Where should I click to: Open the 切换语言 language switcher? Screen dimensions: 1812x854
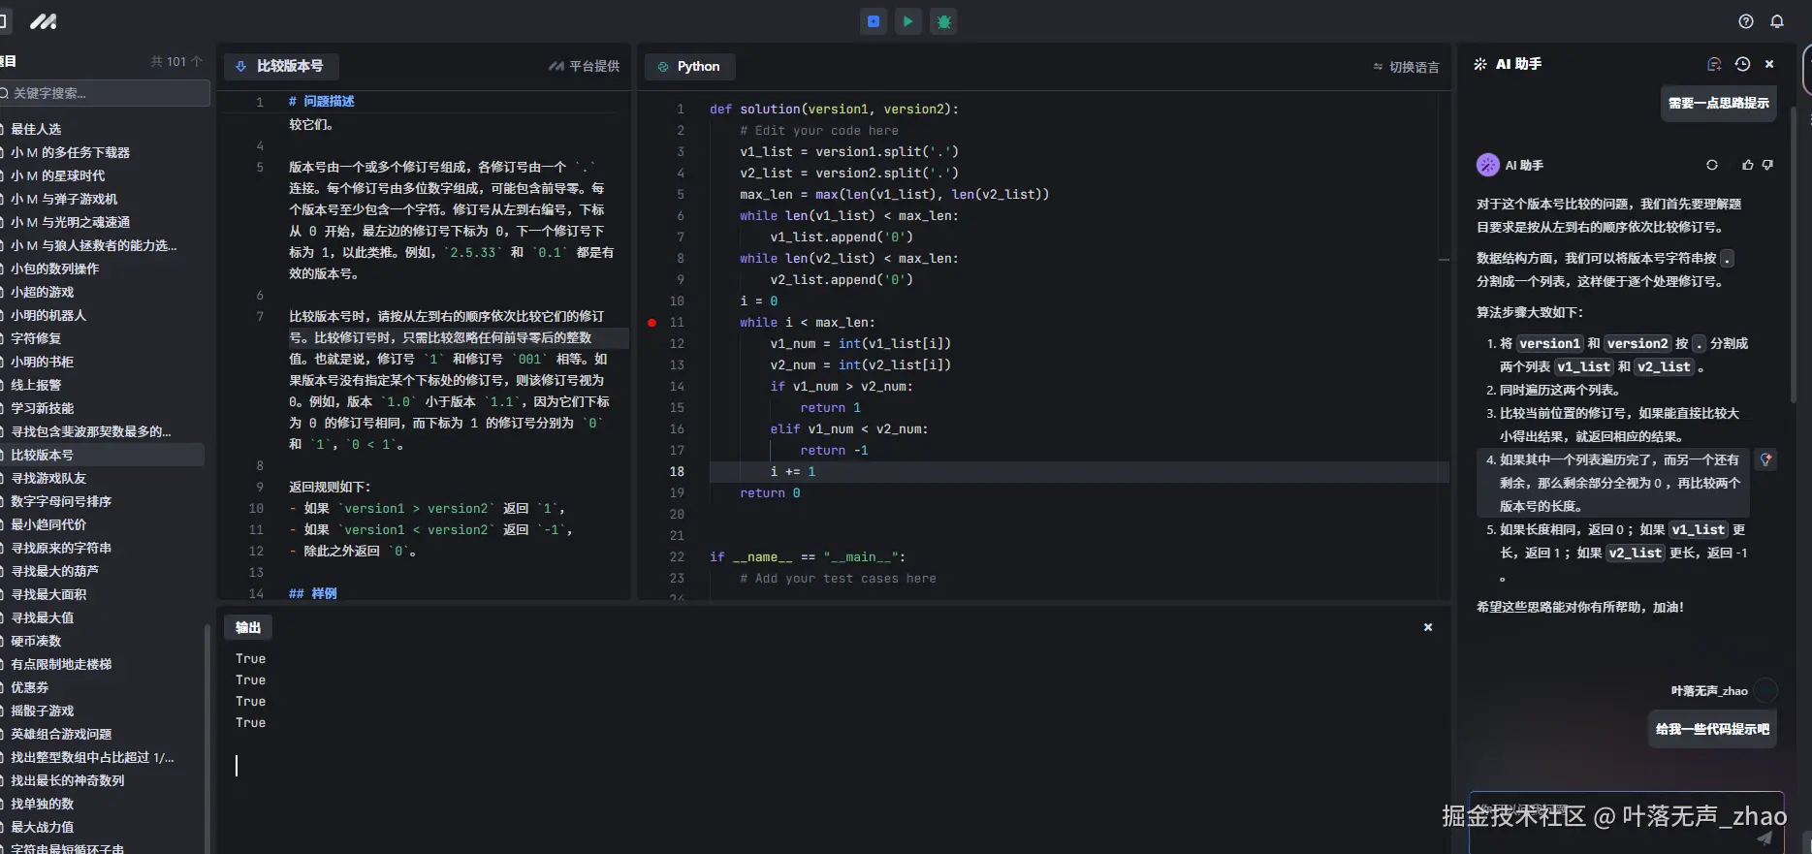click(x=1406, y=67)
